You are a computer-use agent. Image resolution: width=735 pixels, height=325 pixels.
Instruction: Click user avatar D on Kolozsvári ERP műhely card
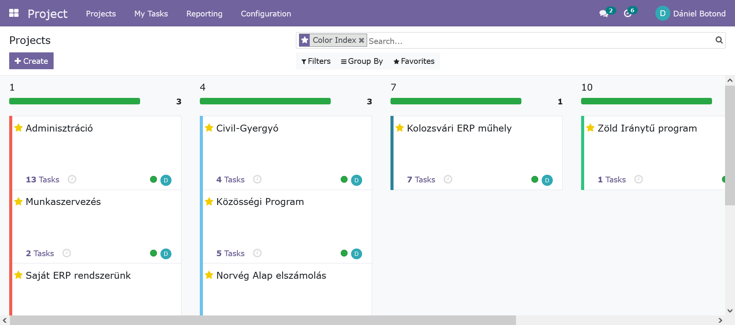pos(547,180)
